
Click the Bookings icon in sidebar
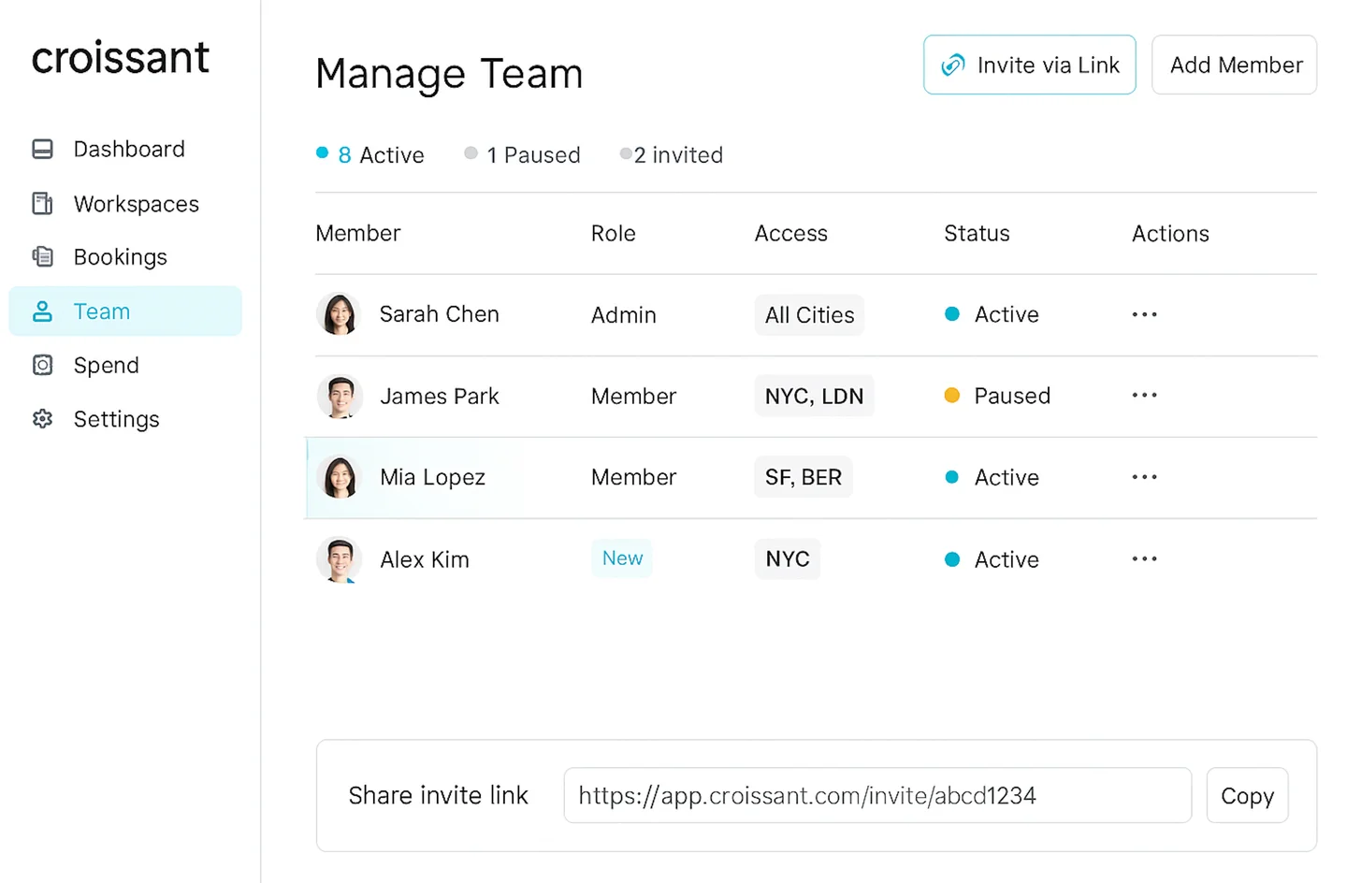point(42,256)
